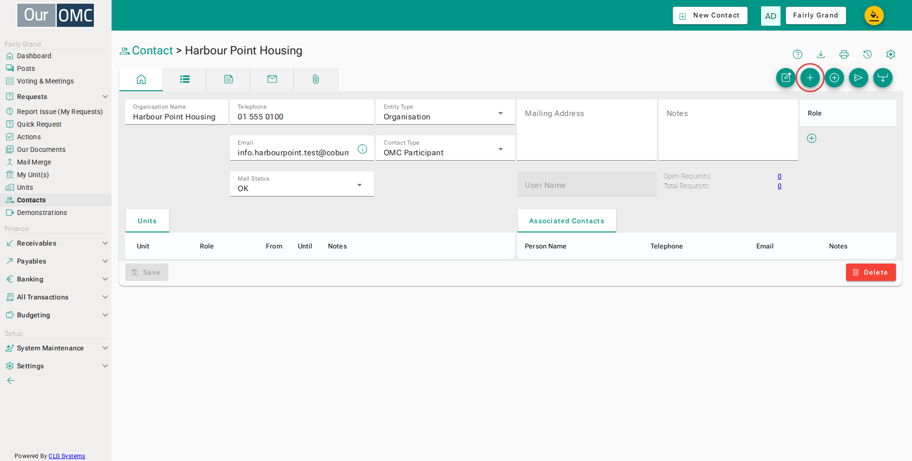Viewport: 912px width, 461px height.
Task: Click the print icon
Action: click(x=844, y=54)
